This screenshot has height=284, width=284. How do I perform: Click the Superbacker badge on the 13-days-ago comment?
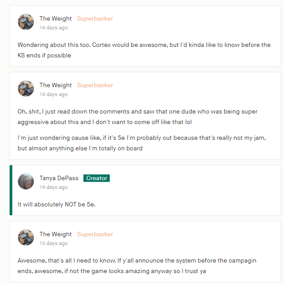point(95,234)
